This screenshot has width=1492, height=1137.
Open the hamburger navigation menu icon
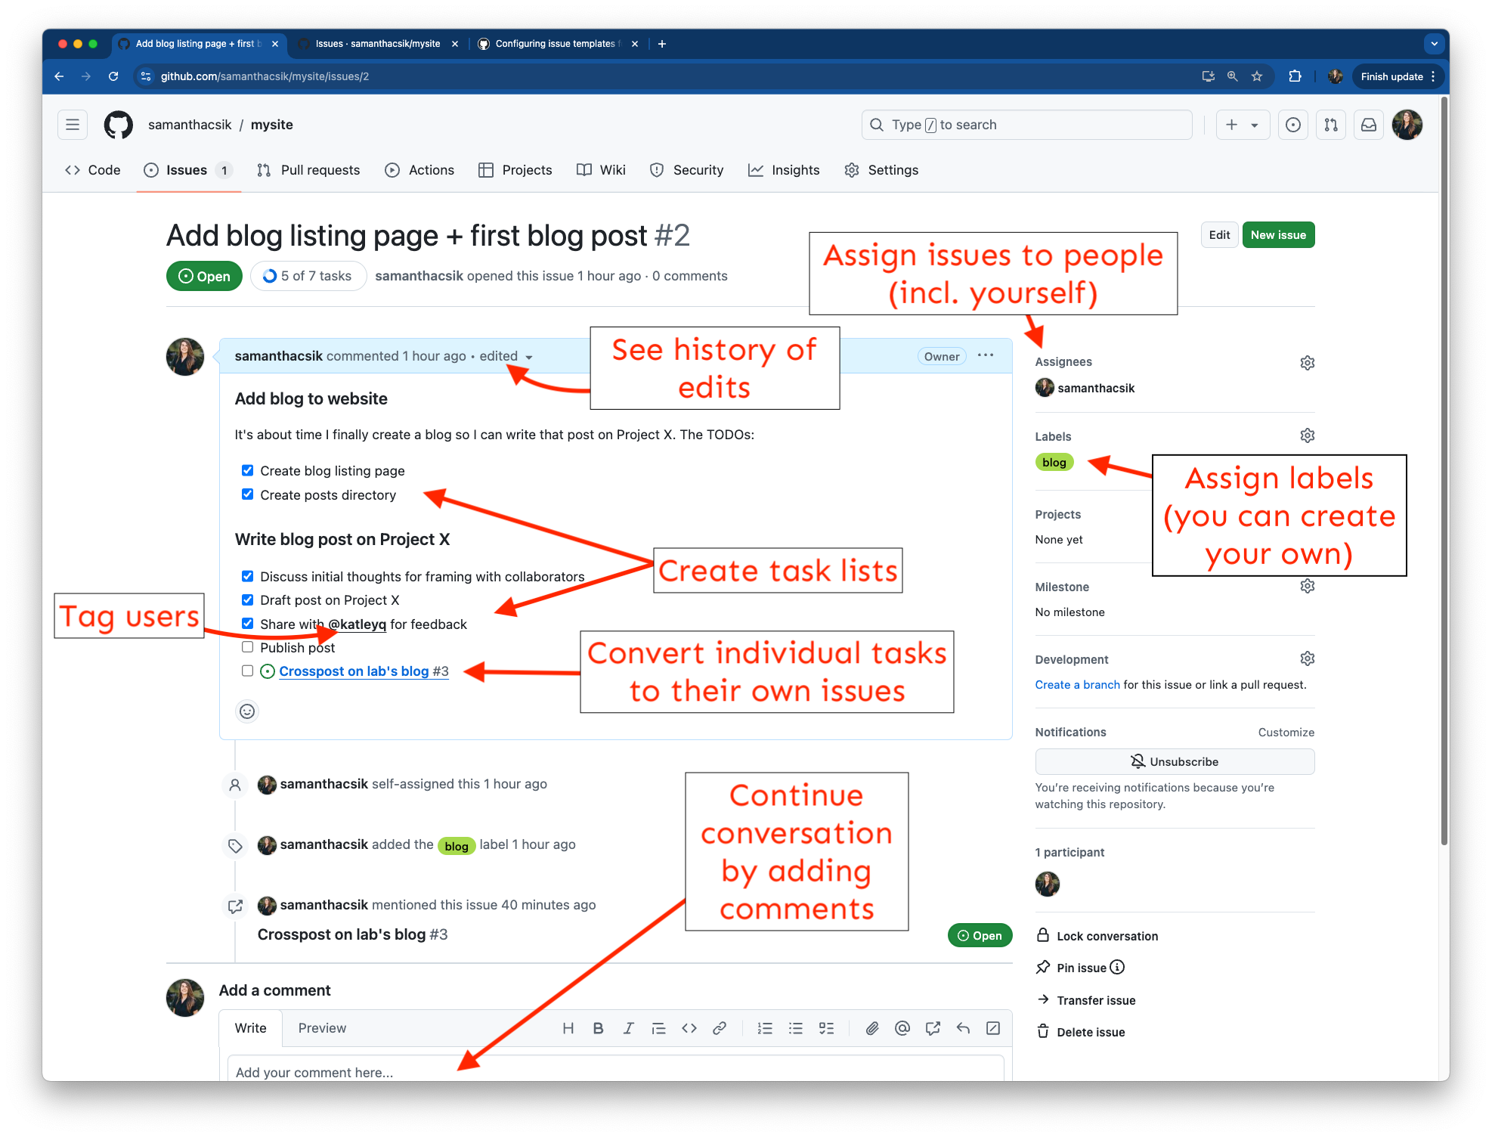click(x=73, y=125)
